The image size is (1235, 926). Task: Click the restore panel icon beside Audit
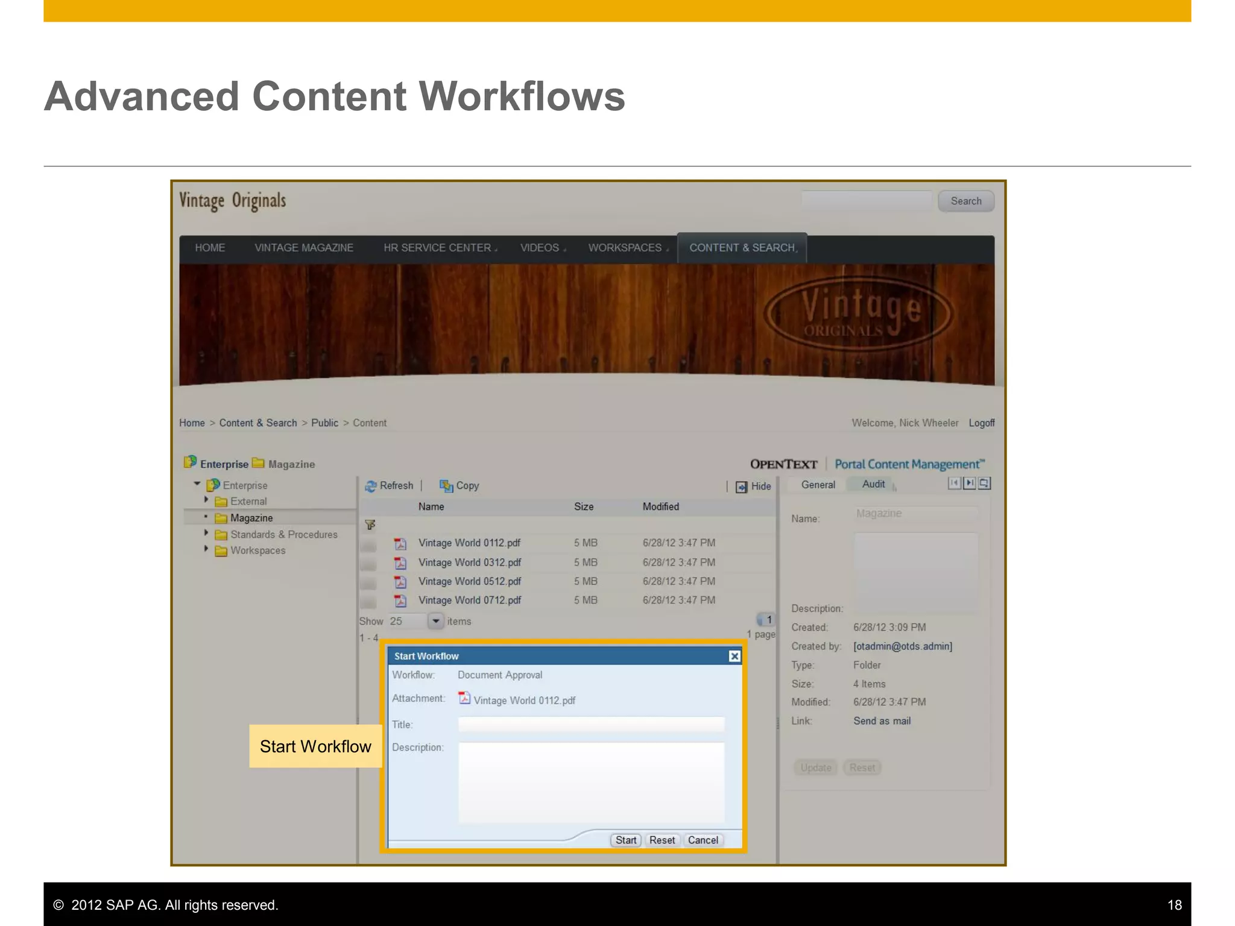pos(984,483)
